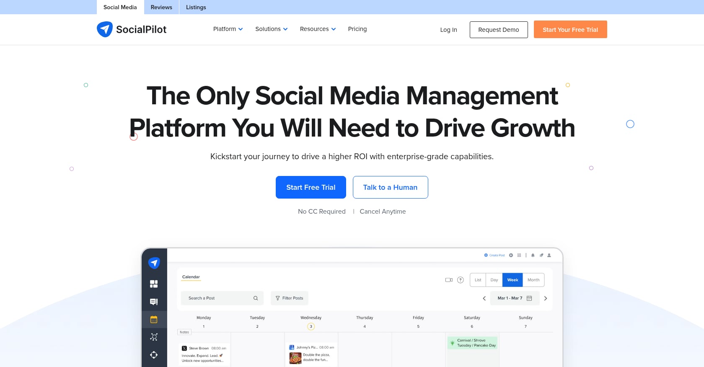Click the blue account icon on Johnny's Piz post
The image size is (704, 367).
click(x=292, y=347)
